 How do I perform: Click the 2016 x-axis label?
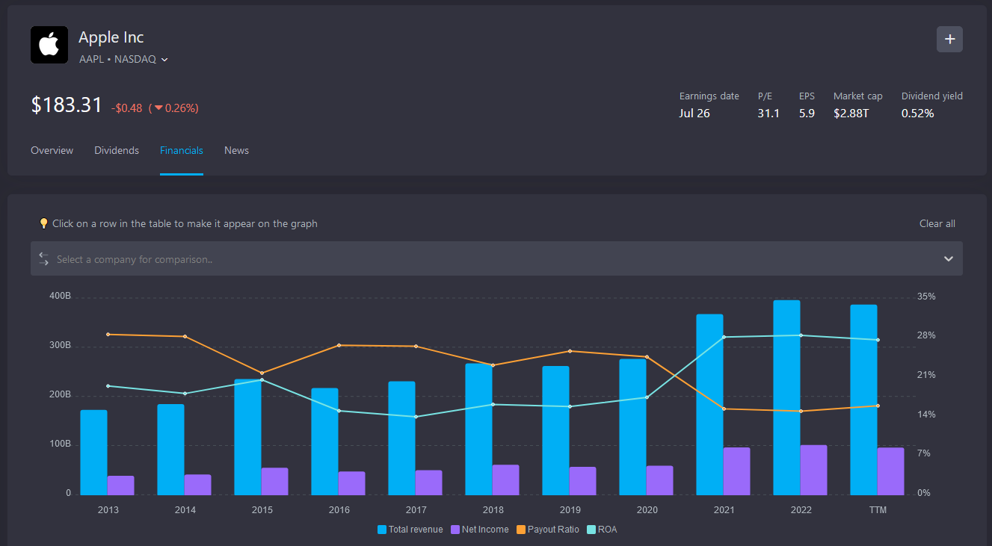(x=339, y=510)
